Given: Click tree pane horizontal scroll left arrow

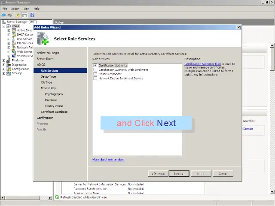Looking at the screenshot, I should click(x=3, y=198).
